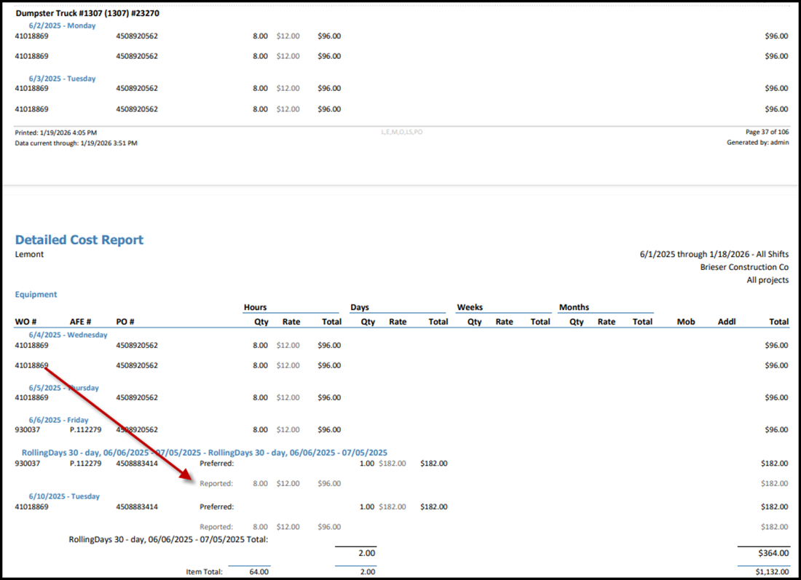Click the Hours column group header
The width and height of the screenshot is (801, 580).
pyautogui.click(x=255, y=307)
